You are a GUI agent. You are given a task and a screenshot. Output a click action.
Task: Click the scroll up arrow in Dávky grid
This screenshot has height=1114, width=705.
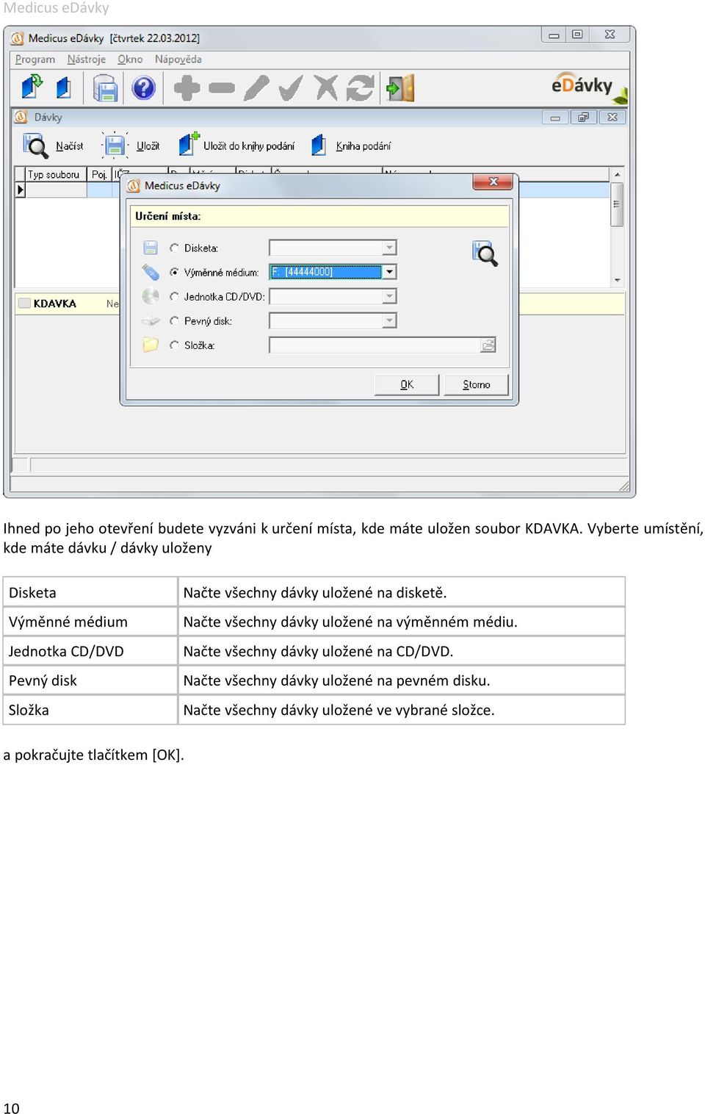click(617, 175)
